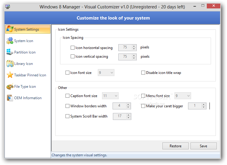This screenshot has height=165, width=227.
Task: Open the Caption font size dropdown
Action: click(110, 96)
